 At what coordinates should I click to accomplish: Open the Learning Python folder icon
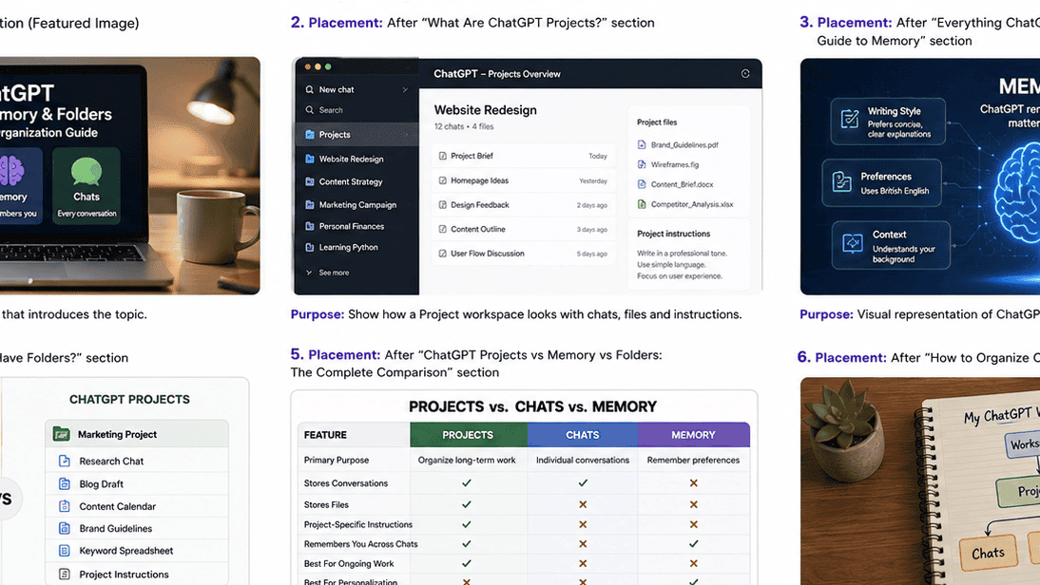coord(309,247)
